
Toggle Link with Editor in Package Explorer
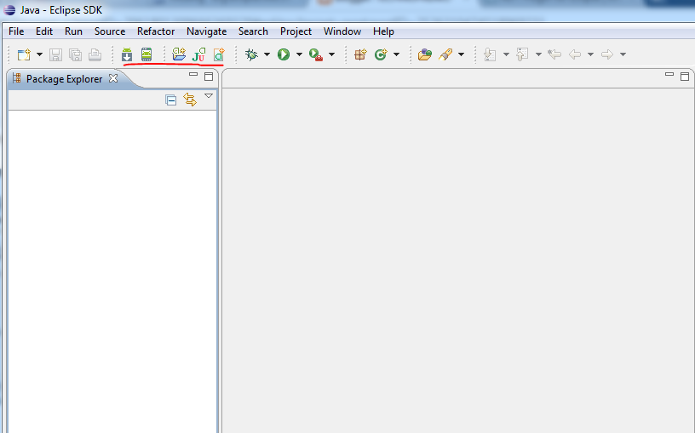tap(190, 100)
